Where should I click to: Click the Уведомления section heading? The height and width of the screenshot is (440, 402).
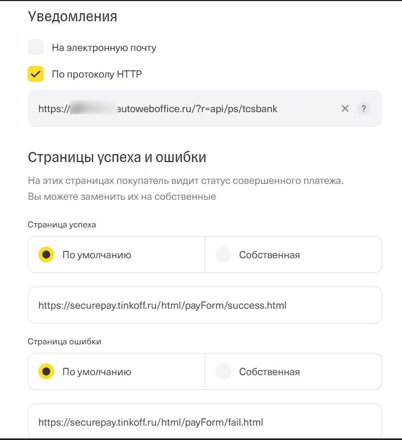(x=74, y=16)
